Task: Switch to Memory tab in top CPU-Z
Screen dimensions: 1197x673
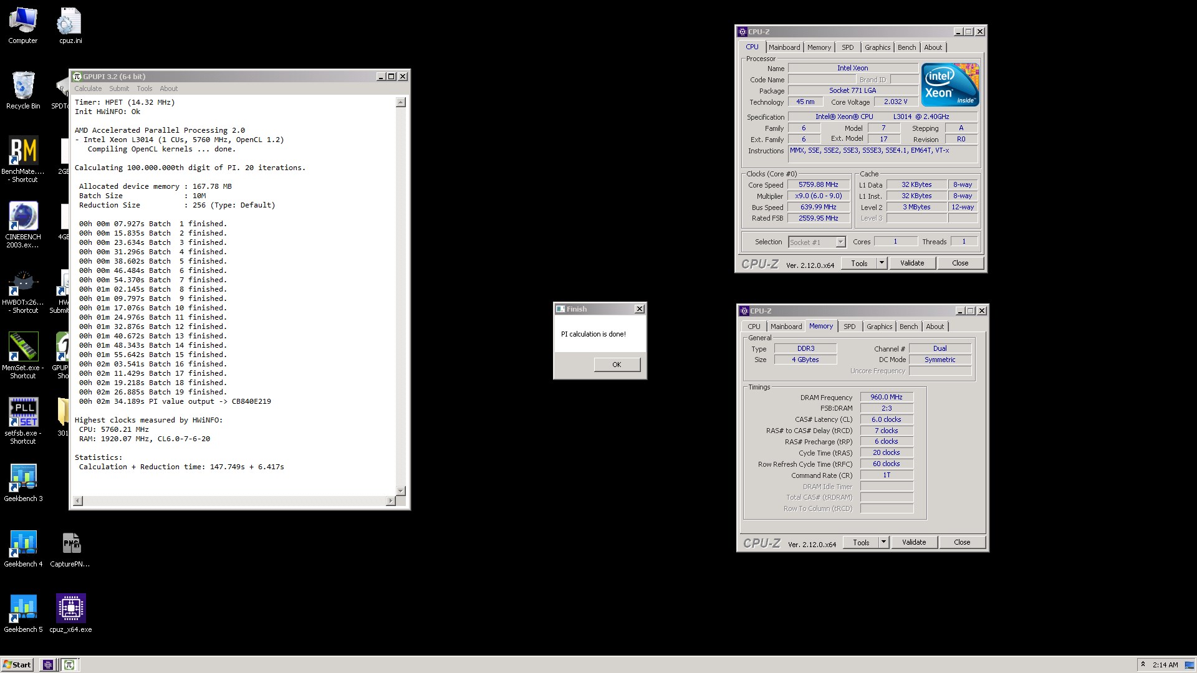Action: point(819,47)
